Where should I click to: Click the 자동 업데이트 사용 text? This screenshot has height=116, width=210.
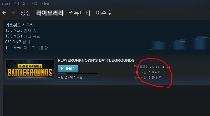tap(70, 77)
